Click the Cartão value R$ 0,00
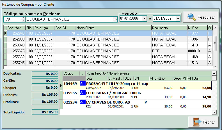This screenshot has width=222, height=130. 45,81
